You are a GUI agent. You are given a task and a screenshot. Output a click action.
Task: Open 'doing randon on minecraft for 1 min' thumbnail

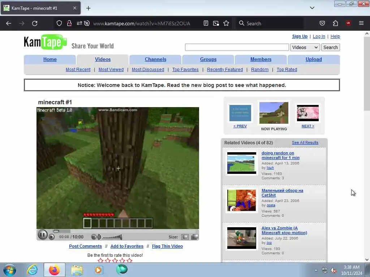point(242,163)
